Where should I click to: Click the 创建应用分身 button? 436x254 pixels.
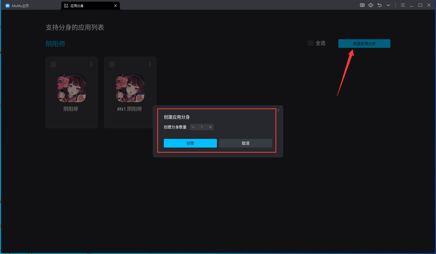364,44
